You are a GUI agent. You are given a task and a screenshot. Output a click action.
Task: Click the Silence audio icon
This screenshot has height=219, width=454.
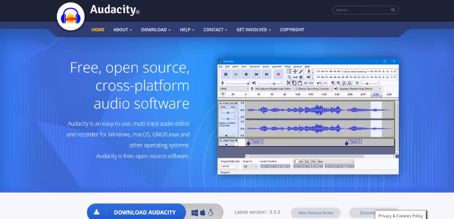click(x=311, y=83)
